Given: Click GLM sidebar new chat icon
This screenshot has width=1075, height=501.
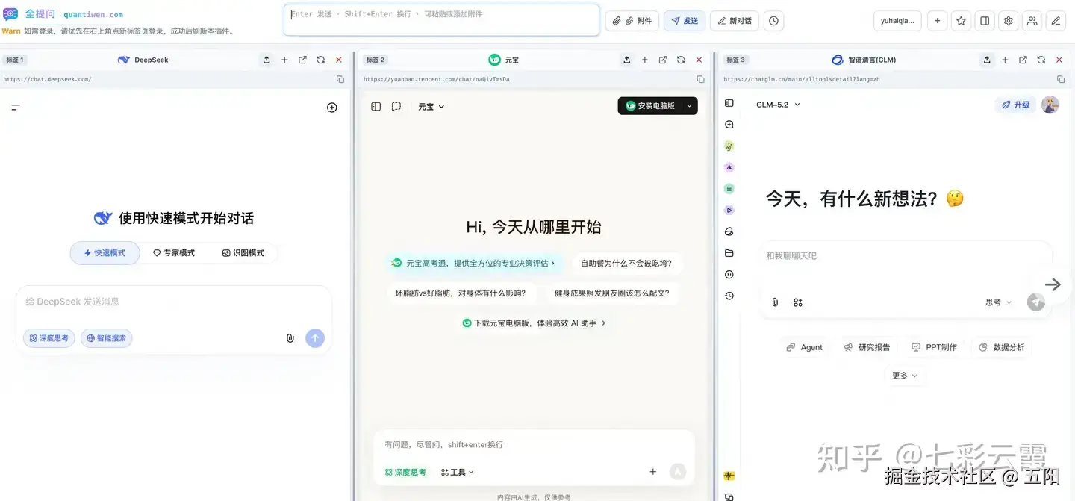Looking at the screenshot, I should tap(729, 125).
